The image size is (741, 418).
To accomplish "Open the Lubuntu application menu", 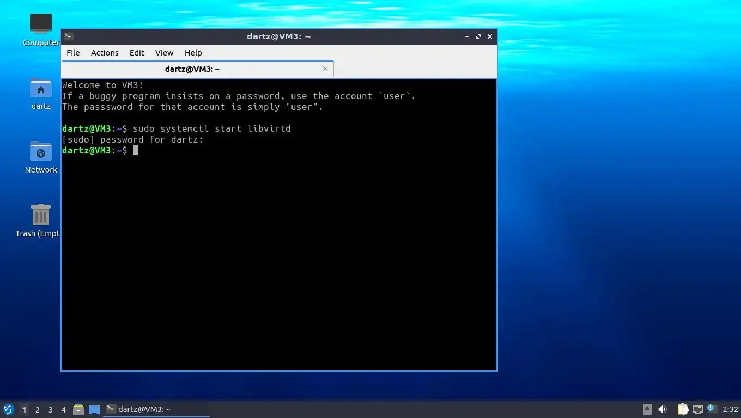I will tap(9, 409).
